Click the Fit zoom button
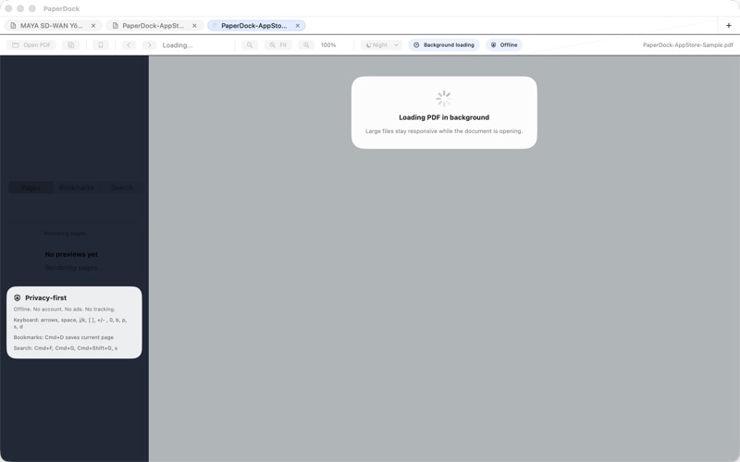This screenshot has height=462, width=740. click(x=278, y=44)
